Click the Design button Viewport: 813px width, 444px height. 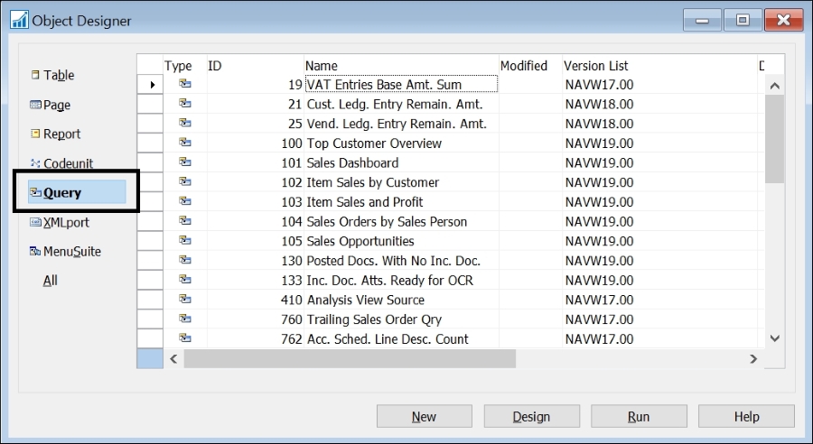pos(531,416)
